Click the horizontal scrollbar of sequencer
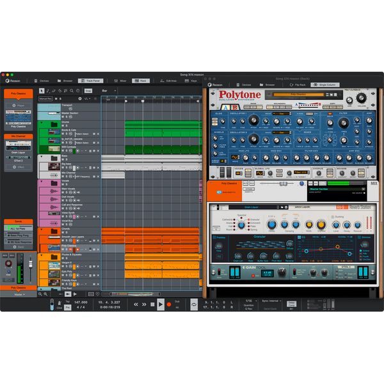 click(135, 294)
